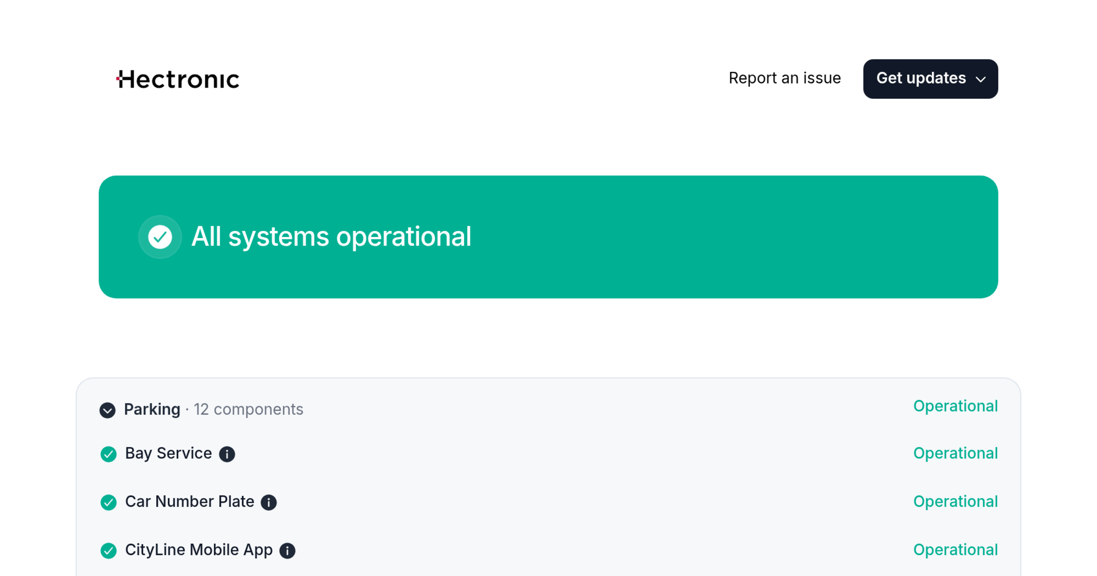Click the Bay Service green check icon

coord(108,454)
